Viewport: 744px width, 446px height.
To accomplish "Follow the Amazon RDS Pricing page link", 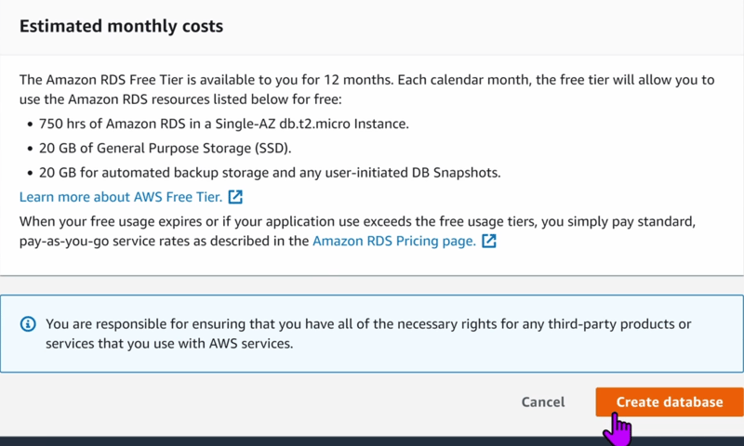I will tap(393, 241).
